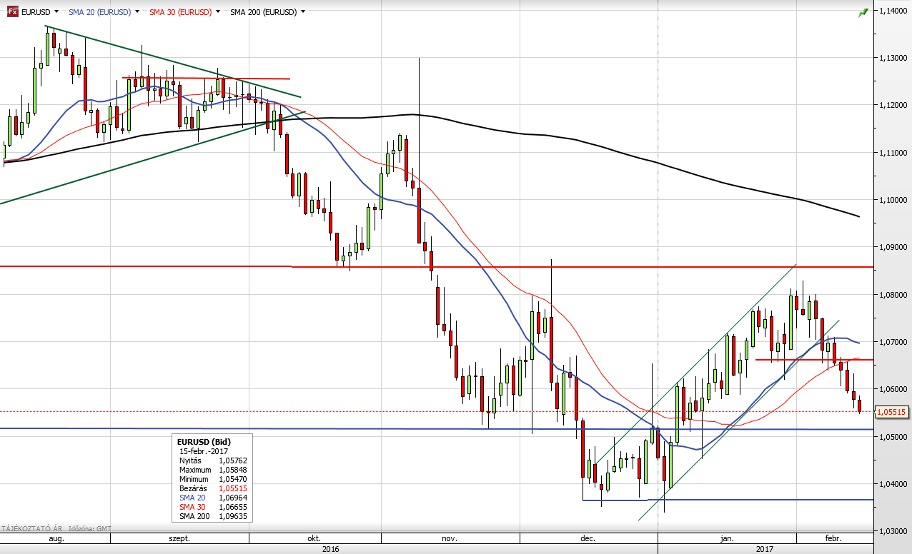Open the EURUSD instrument dropdown arrow
912x554 pixels.
coord(57,12)
